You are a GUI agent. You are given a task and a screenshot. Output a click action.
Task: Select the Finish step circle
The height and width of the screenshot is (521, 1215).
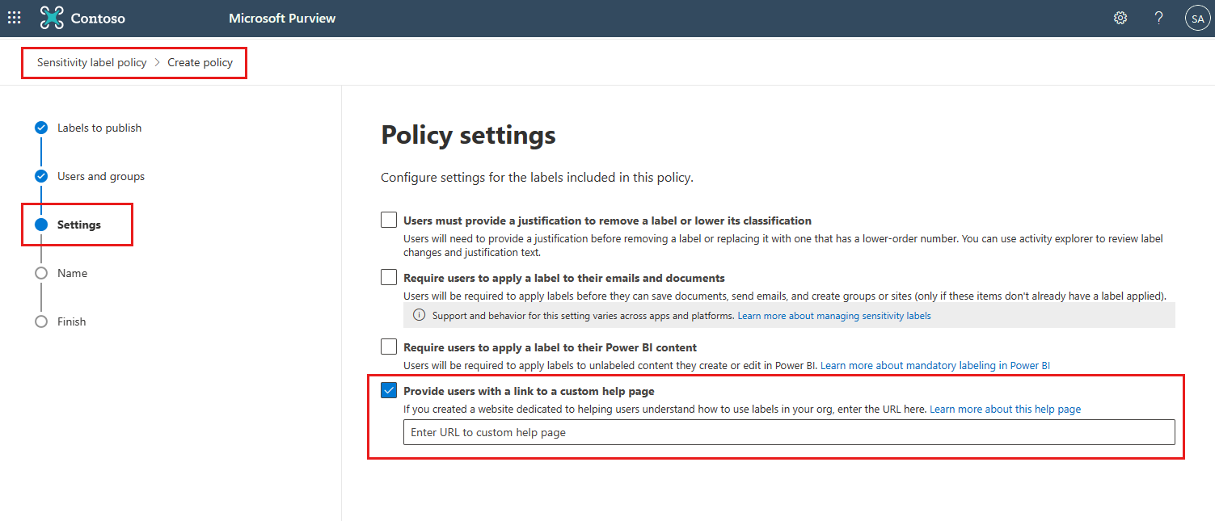pyautogui.click(x=41, y=321)
